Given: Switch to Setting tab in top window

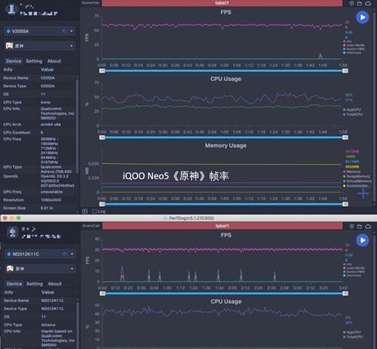Looking at the screenshot, I should tap(34, 61).
